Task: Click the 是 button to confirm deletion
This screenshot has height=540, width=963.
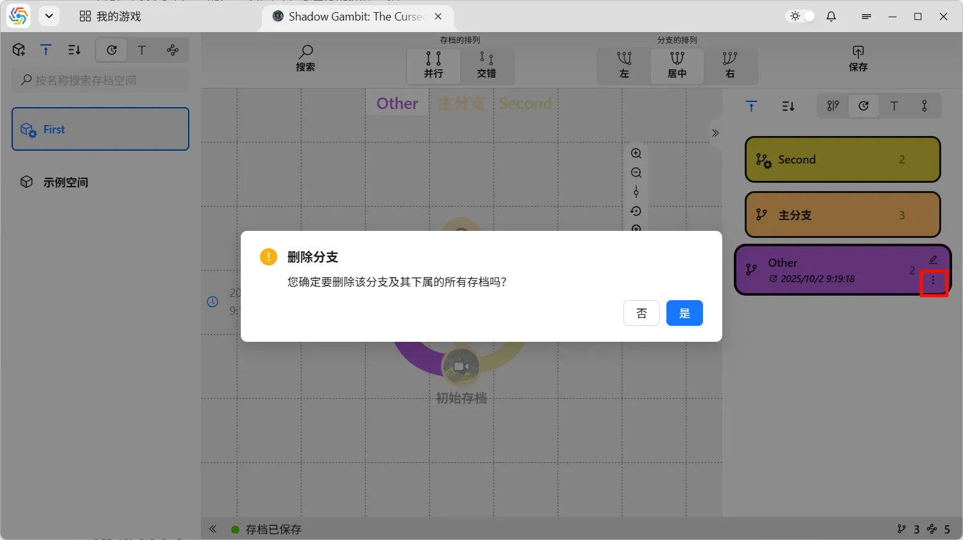Action: [684, 313]
